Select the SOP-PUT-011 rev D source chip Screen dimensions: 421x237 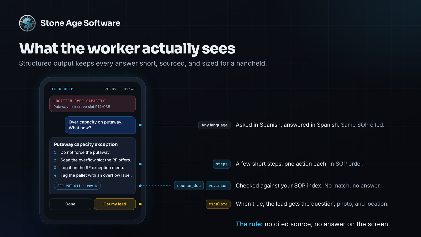click(77, 186)
